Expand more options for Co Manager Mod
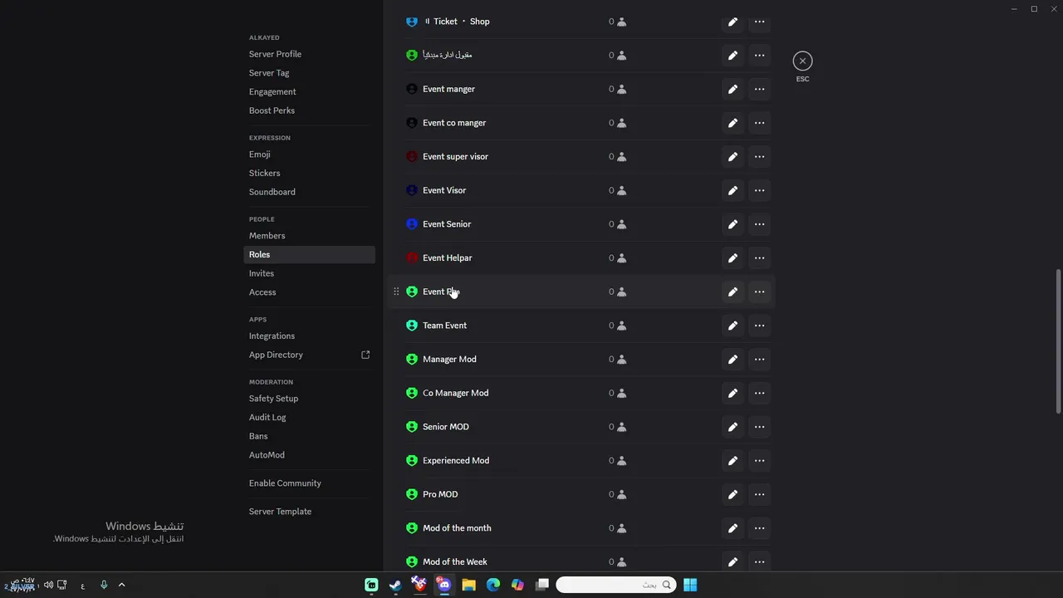This screenshot has width=1063, height=598. pyautogui.click(x=759, y=393)
